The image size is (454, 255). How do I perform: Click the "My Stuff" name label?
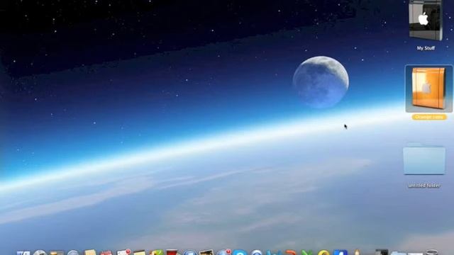[426, 48]
